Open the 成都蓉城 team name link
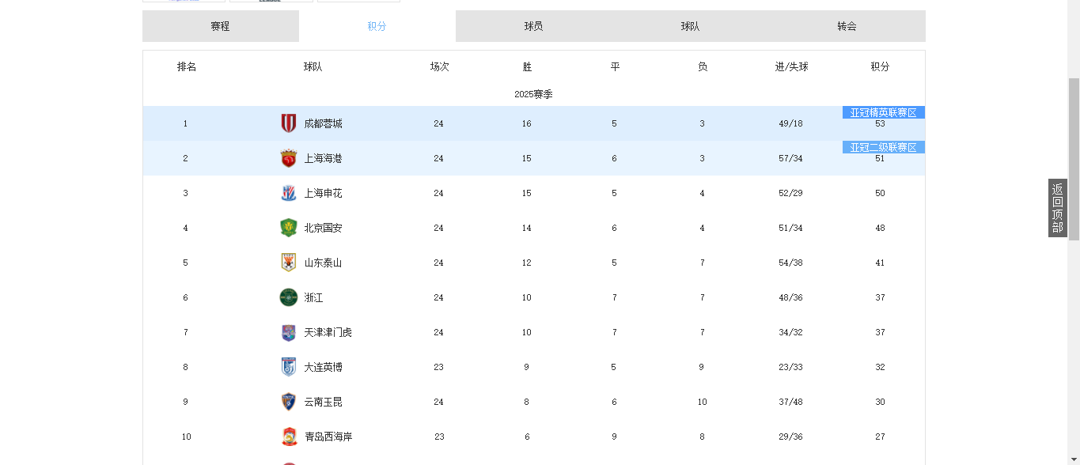1080x465 pixels. click(323, 124)
